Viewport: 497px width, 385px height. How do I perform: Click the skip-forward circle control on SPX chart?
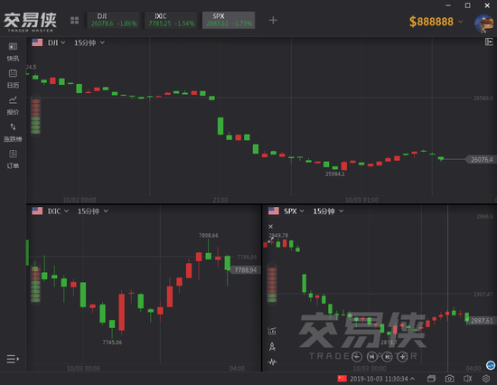[388, 357]
